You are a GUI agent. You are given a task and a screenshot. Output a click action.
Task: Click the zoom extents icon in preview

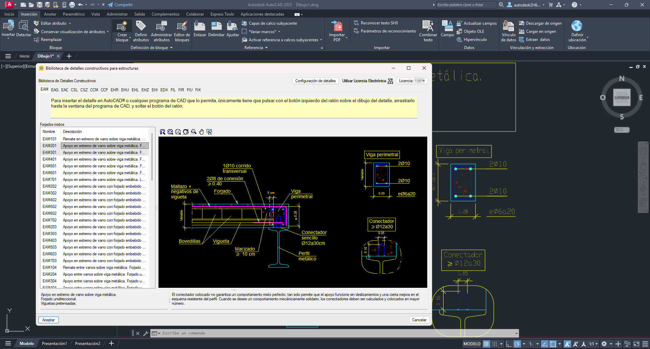(170, 132)
